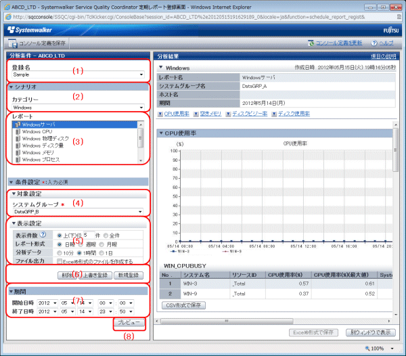Screen dimensions: 406x356
Task: Click the 削除 button
Action: 67,275
